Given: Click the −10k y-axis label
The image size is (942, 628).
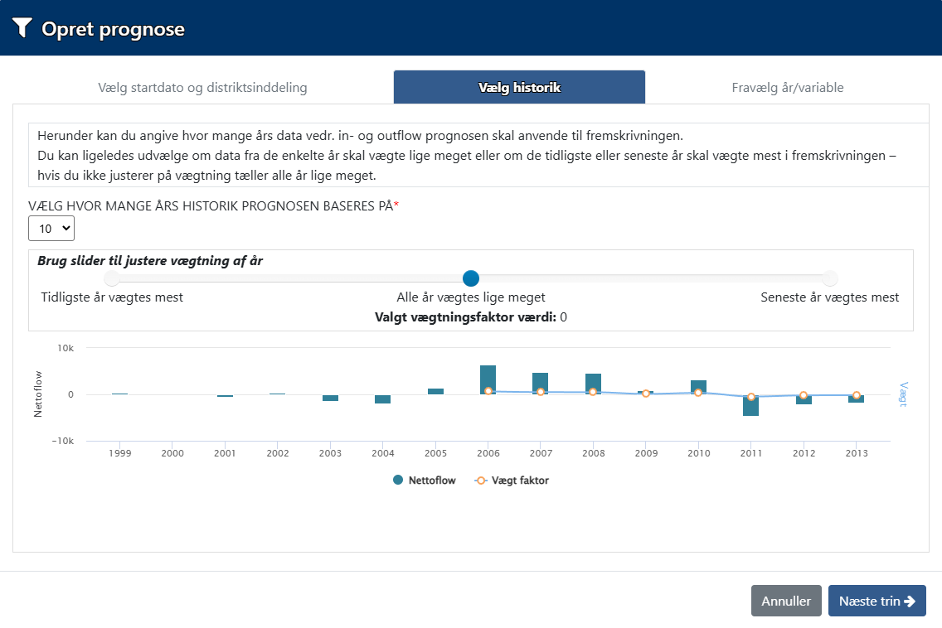Looking at the screenshot, I should pos(62,441).
